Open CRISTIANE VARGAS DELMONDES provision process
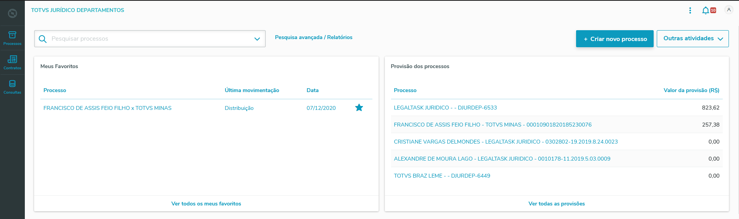Screen dimensions: 739x219 pyautogui.click(x=506, y=142)
